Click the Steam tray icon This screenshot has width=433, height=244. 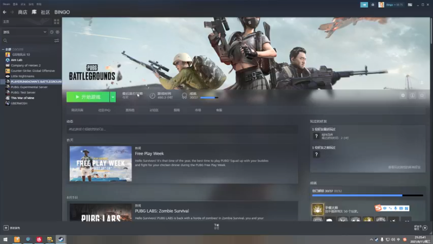(377, 240)
